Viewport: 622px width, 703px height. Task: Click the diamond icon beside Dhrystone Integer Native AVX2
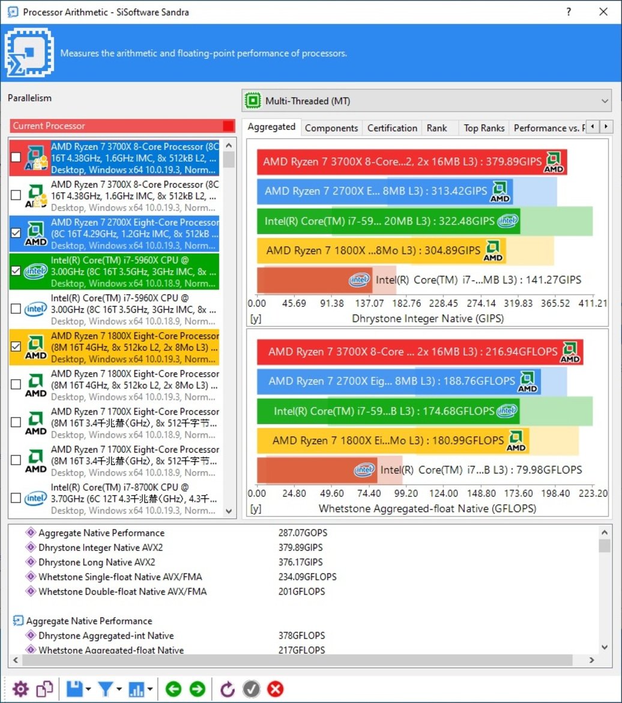point(31,547)
